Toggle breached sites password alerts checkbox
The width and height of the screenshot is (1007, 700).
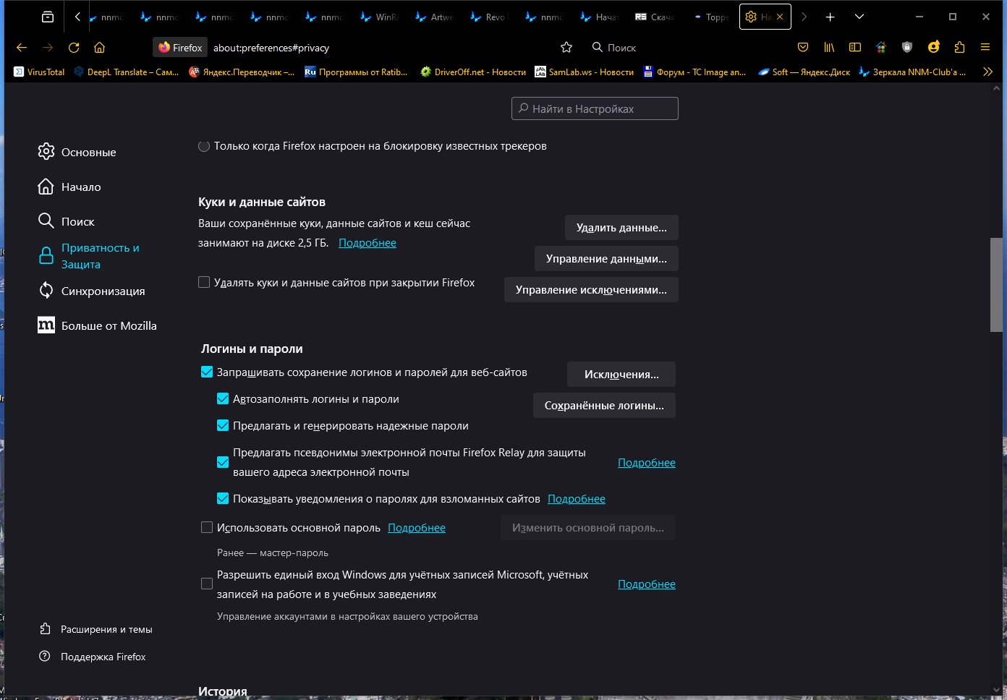[223, 498]
